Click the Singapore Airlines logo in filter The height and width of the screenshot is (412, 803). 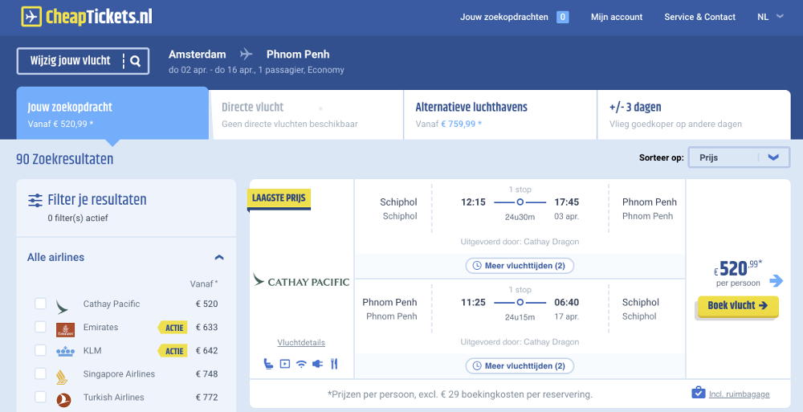(x=62, y=377)
